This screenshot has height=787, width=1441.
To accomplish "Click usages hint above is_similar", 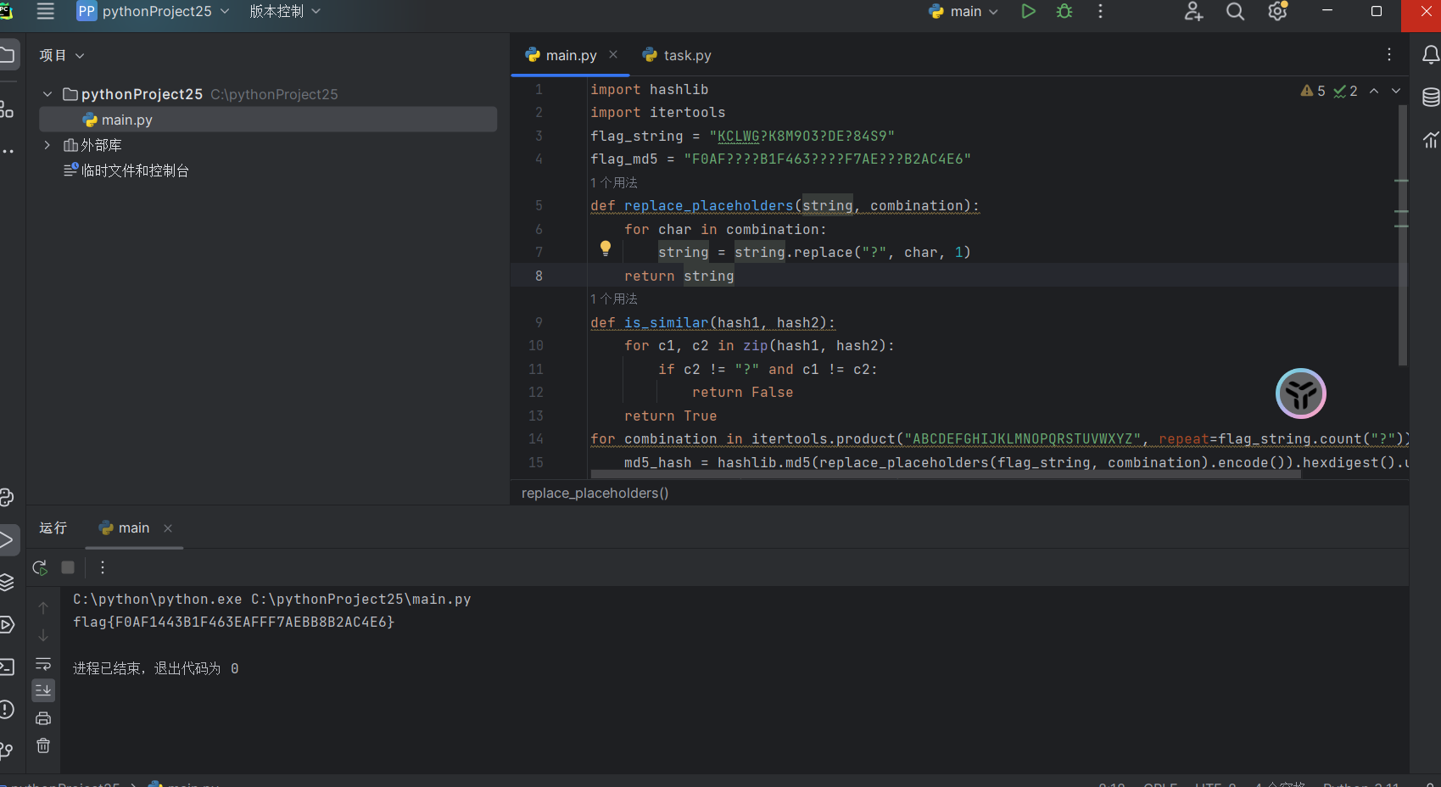I will pyautogui.click(x=614, y=299).
